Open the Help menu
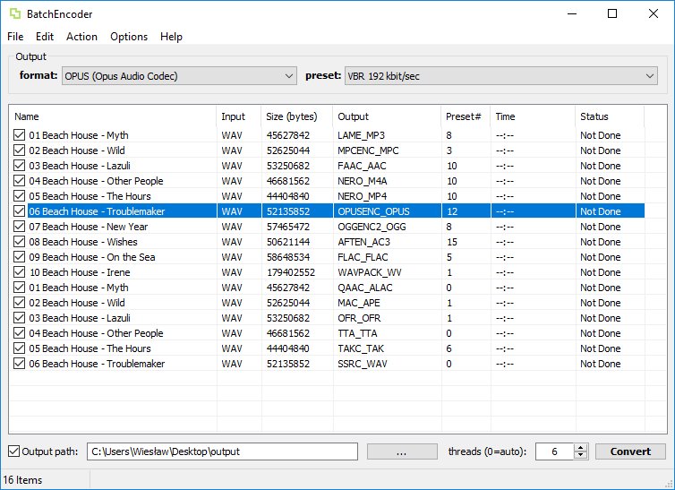 [171, 37]
